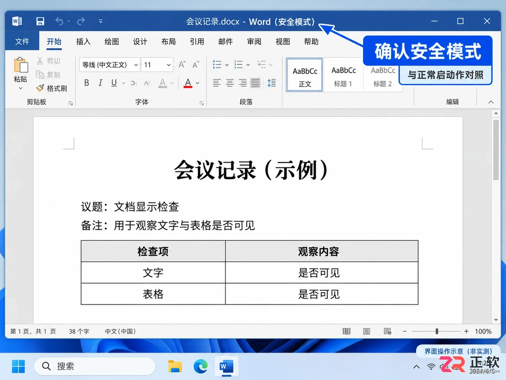Click the 38 个字 word count

[x=79, y=331]
